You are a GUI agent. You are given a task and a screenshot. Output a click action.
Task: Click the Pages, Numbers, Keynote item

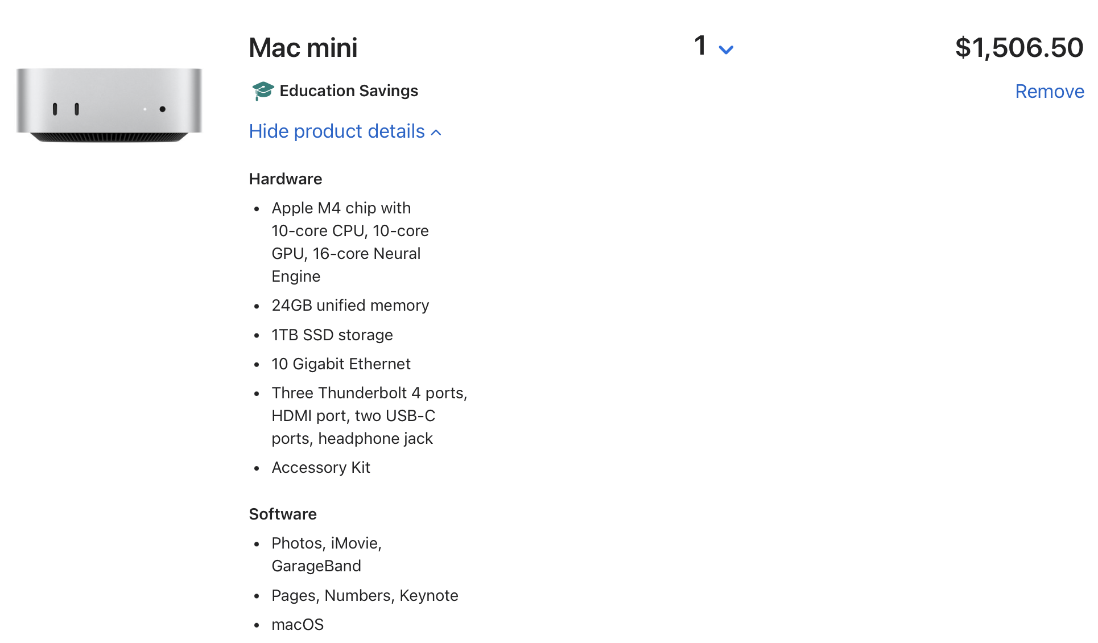tap(365, 596)
